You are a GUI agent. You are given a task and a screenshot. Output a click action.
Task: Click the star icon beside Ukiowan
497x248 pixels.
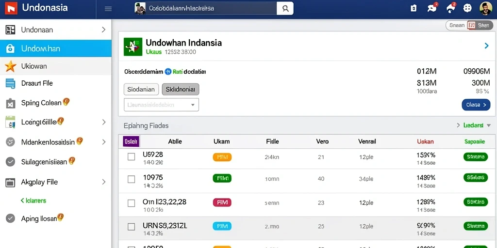[11, 66]
